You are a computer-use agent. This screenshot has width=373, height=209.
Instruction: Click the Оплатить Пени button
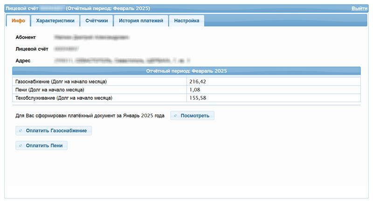tap(41, 145)
